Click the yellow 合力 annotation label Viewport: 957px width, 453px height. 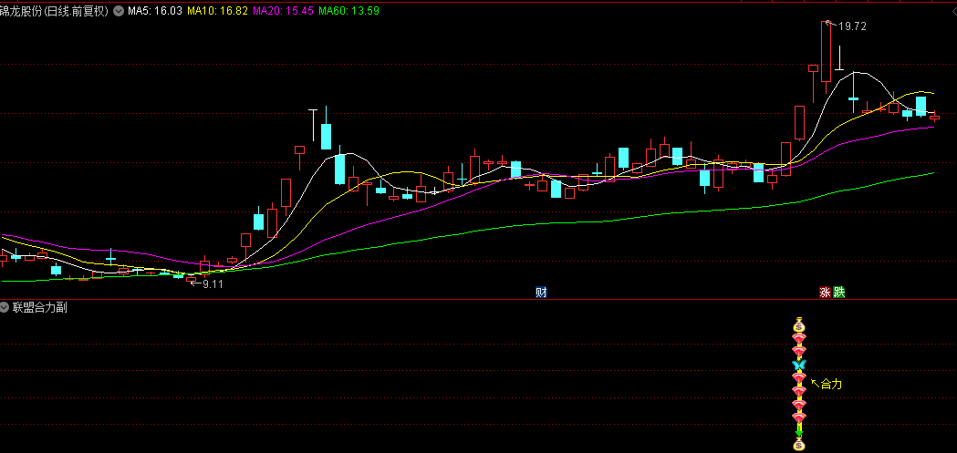pos(831,384)
